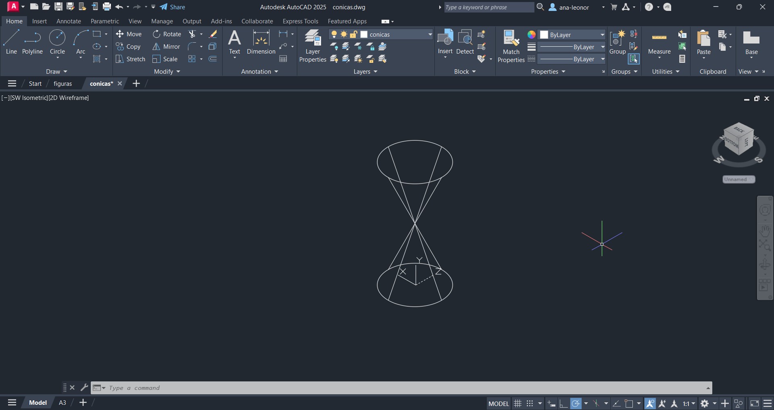Click the Dimension annotation tool

coord(261,42)
